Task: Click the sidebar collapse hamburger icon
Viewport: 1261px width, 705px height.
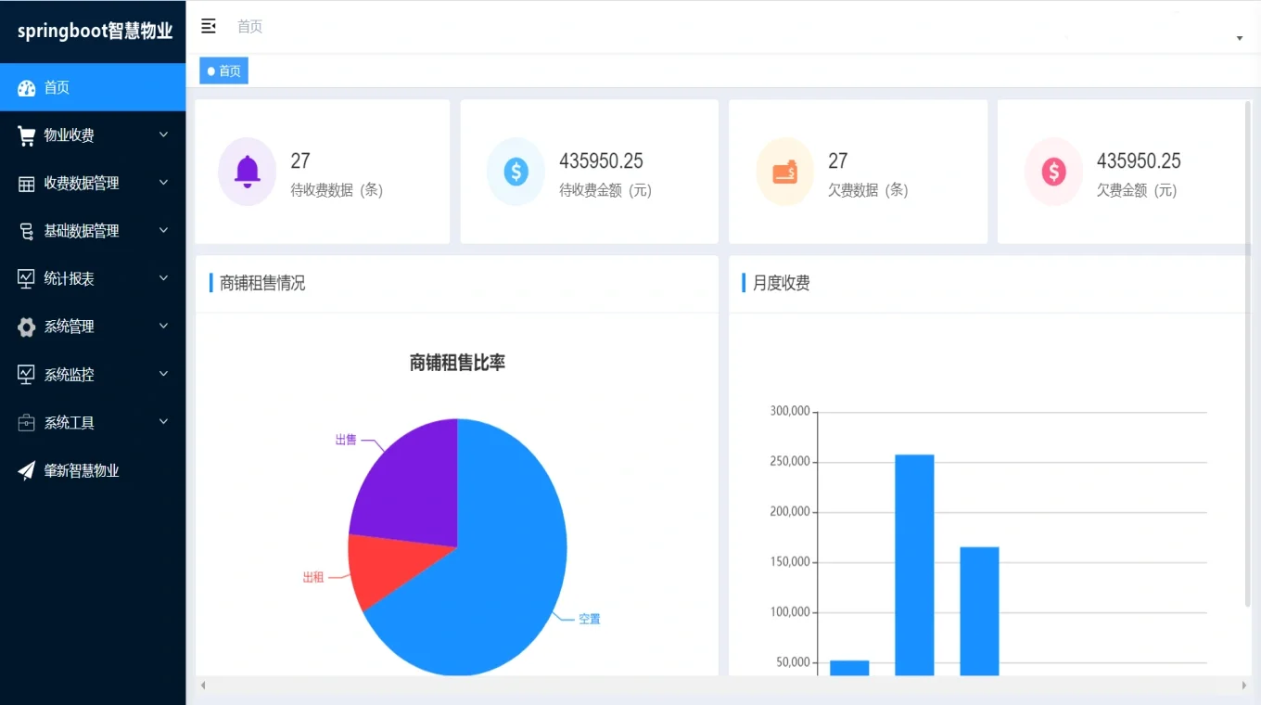Action: point(209,26)
